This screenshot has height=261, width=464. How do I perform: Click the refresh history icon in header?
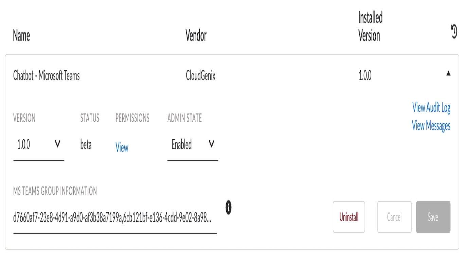coord(454,33)
